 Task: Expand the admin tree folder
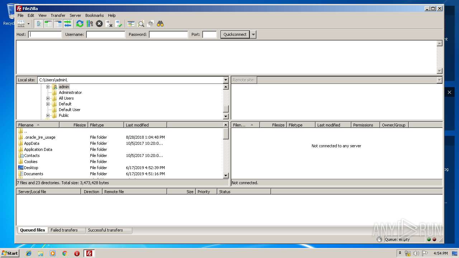[48, 87]
